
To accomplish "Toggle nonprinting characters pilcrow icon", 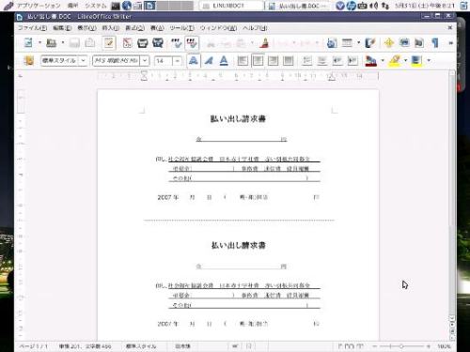I will [435, 43].
